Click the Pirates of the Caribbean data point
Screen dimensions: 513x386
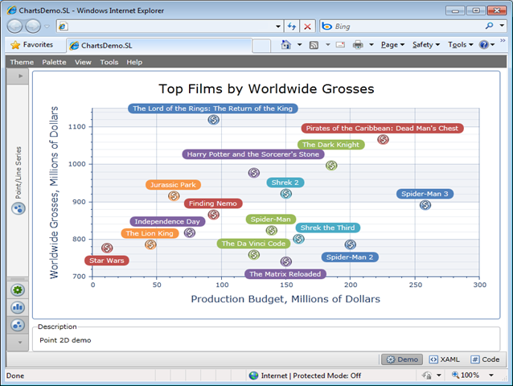pyautogui.click(x=383, y=139)
